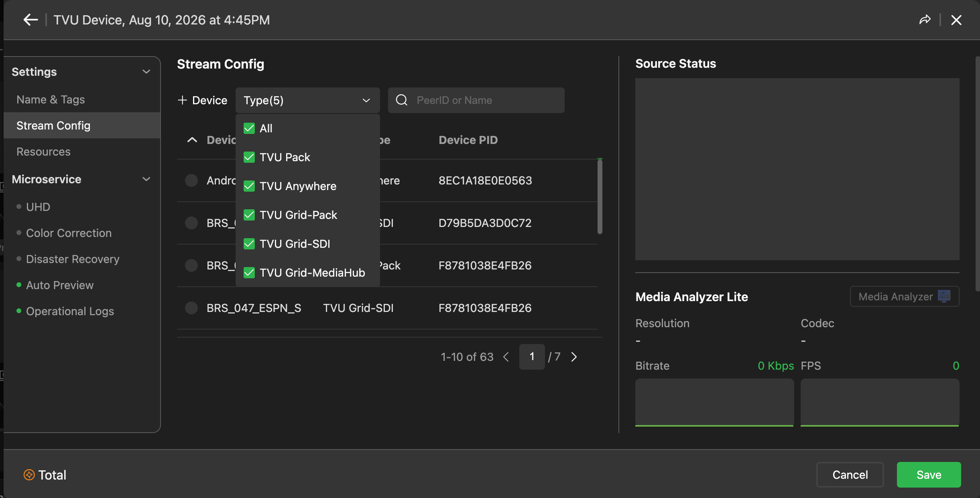Click the page number input box
Screen dimensions: 980x498
532,357
